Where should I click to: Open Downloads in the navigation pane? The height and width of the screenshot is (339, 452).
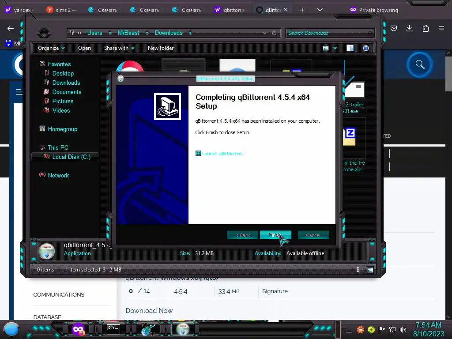pyautogui.click(x=66, y=83)
